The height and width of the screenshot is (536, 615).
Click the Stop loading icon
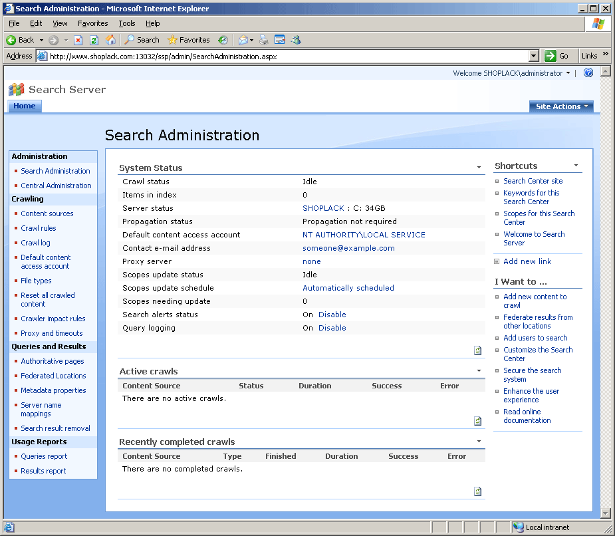click(78, 40)
